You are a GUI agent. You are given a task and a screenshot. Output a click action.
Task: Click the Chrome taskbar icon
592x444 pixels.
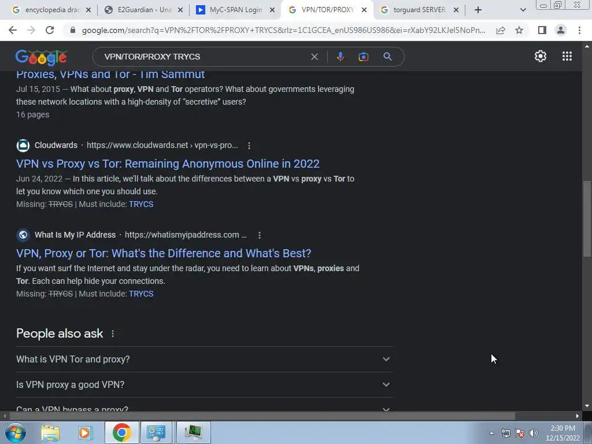point(121,432)
